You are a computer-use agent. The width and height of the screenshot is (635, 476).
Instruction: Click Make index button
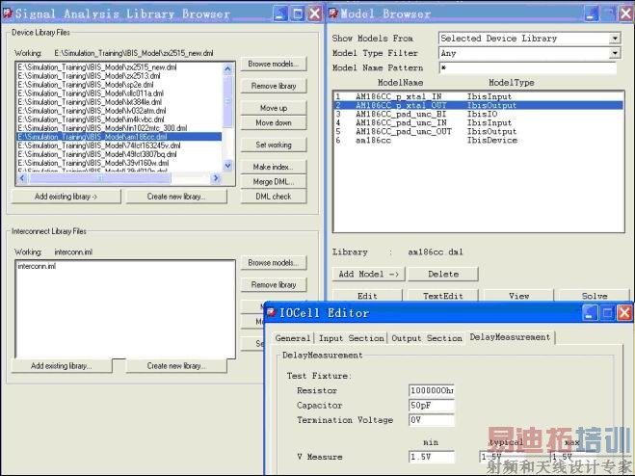(274, 167)
